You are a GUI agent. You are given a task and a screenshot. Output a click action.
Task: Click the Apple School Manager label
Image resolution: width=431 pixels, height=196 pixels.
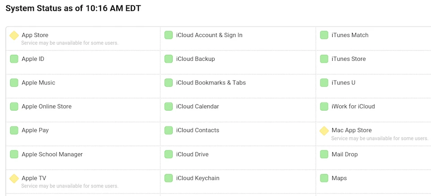(x=52, y=154)
